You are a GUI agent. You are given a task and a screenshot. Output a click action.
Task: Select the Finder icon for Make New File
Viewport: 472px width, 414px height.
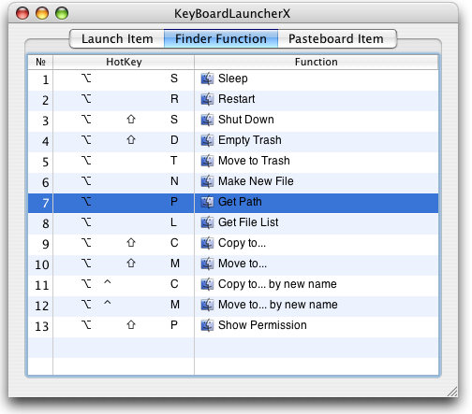(207, 181)
